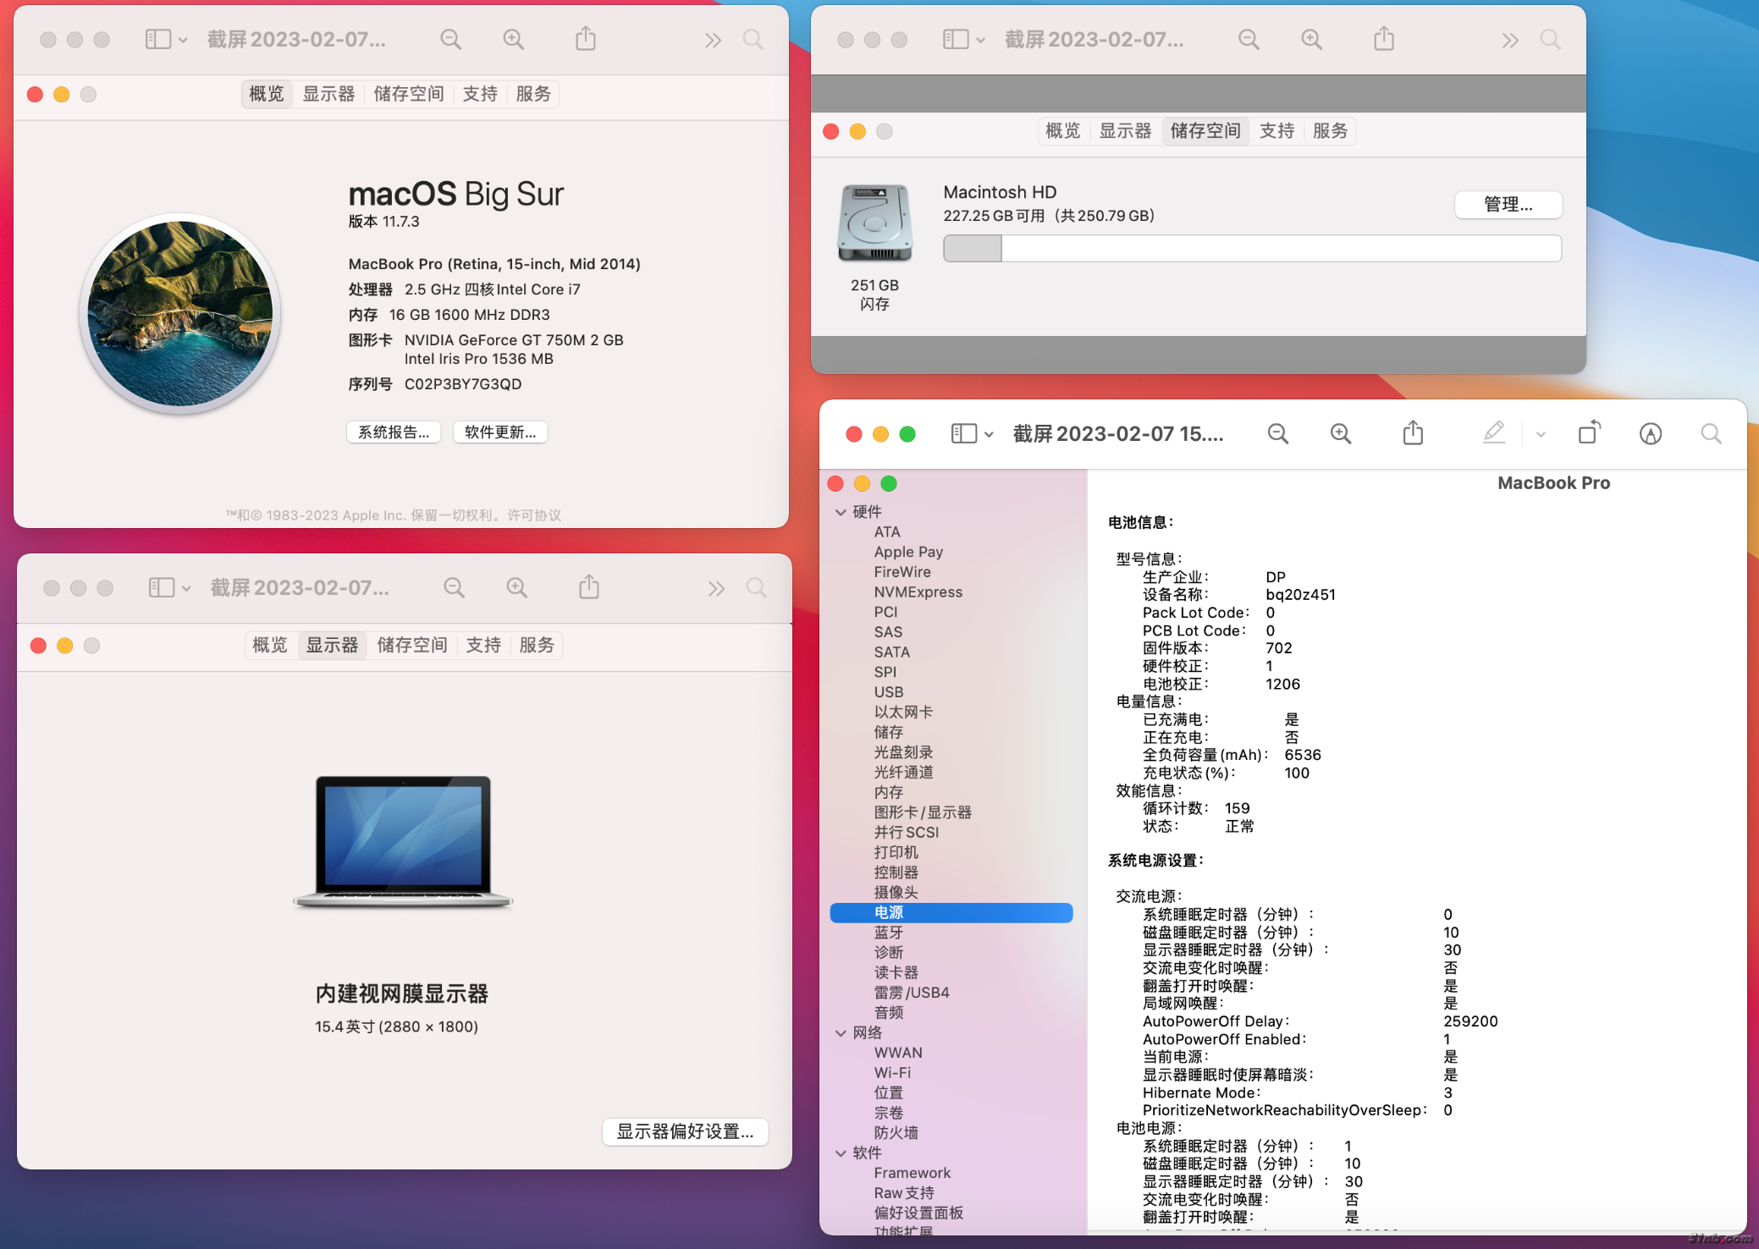
Task: Zoom out of the screenshot in Preview
Action: [x=1277, y=433]
